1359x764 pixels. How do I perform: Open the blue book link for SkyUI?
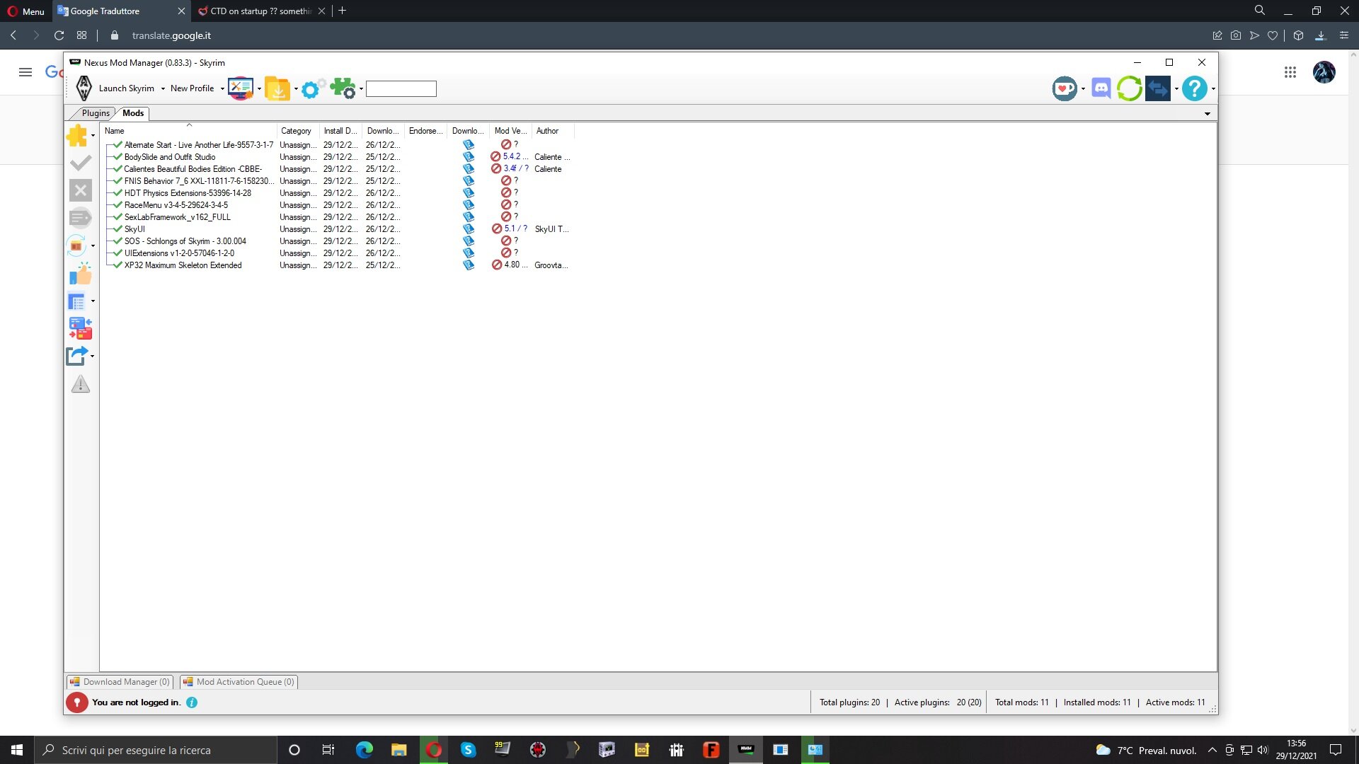pyautogui.click(x=469, y=229)
